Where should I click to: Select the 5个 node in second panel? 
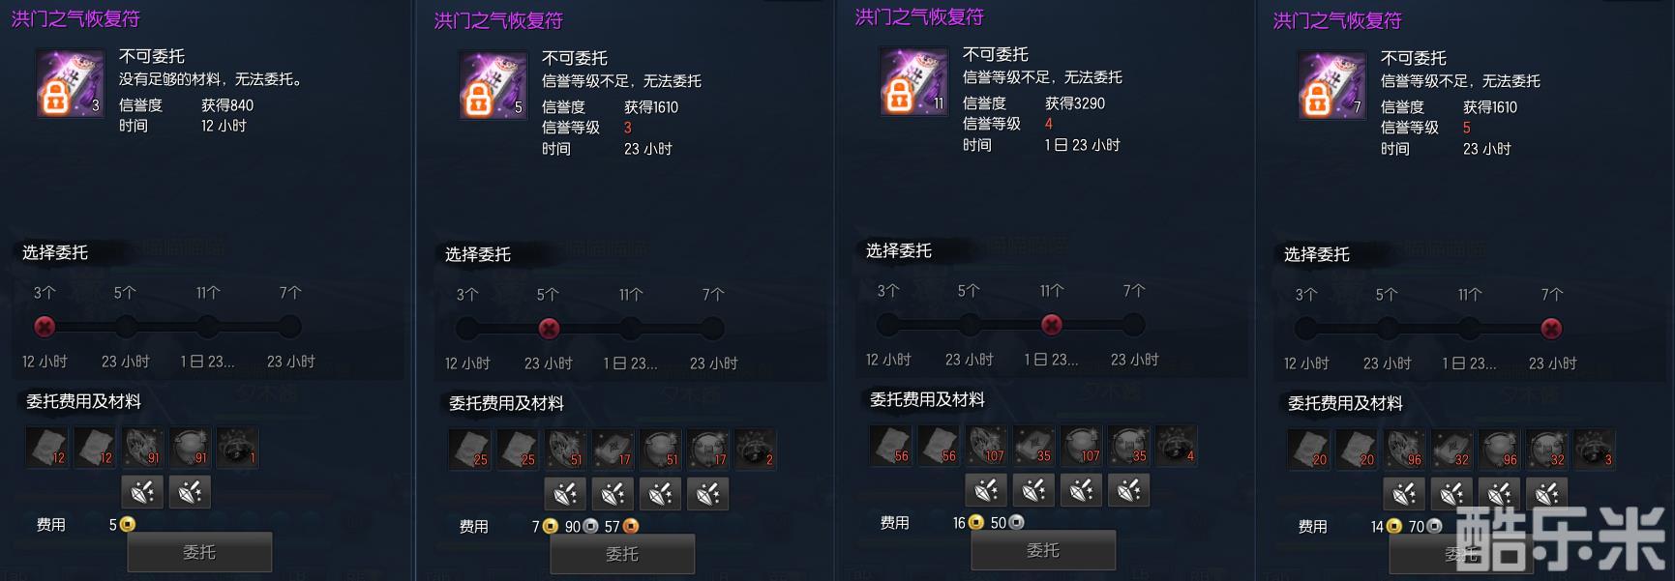(x=549, y=329)
